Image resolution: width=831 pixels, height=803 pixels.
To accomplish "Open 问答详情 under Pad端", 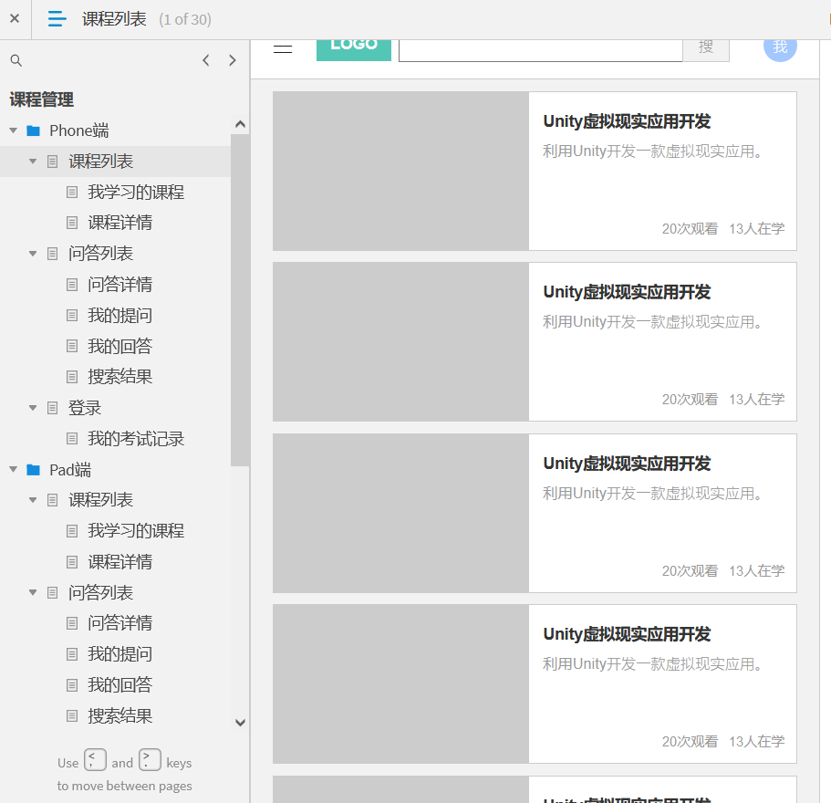I will coord(119,623).
